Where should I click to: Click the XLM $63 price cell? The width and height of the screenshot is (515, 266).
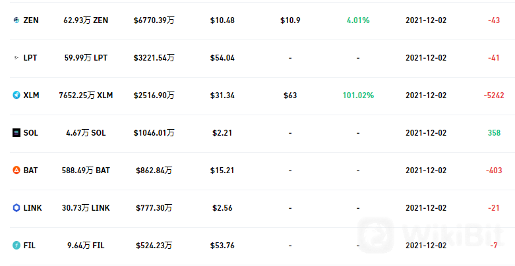(x=290, y=95)
